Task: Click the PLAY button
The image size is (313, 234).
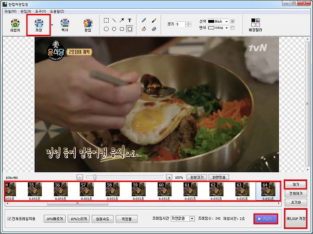Action: 266,219
